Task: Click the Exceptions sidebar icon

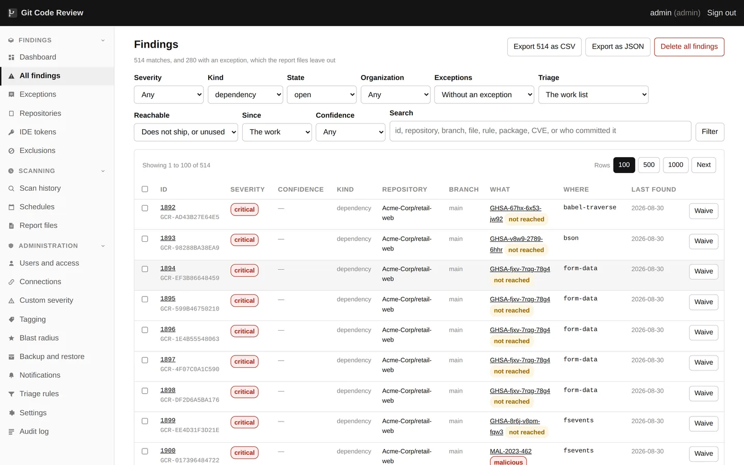Action: [11, 95]
